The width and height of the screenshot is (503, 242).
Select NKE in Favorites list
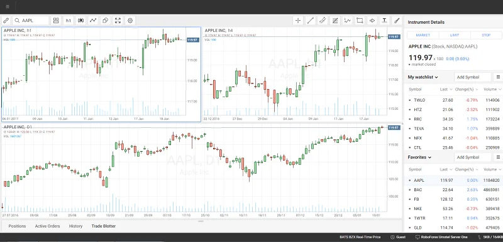454,209
